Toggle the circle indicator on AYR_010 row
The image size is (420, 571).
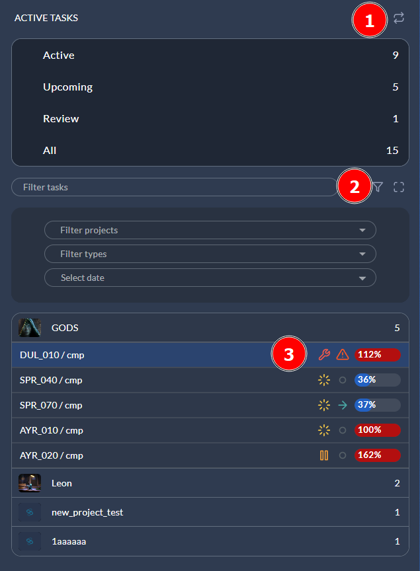[x=342, y=430]
